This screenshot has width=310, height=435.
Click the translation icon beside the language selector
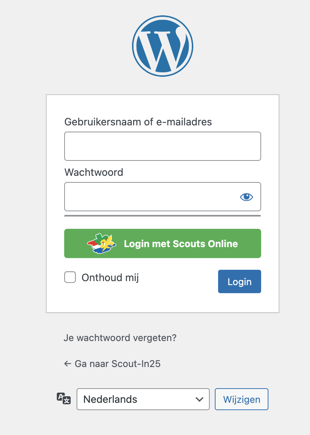63,399
